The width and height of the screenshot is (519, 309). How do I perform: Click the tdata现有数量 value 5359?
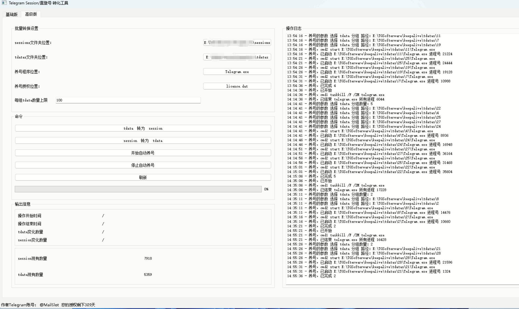[148, 275]
